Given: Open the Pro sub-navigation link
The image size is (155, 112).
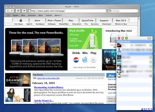Looking at the screenshot, I should coord(86,24).
